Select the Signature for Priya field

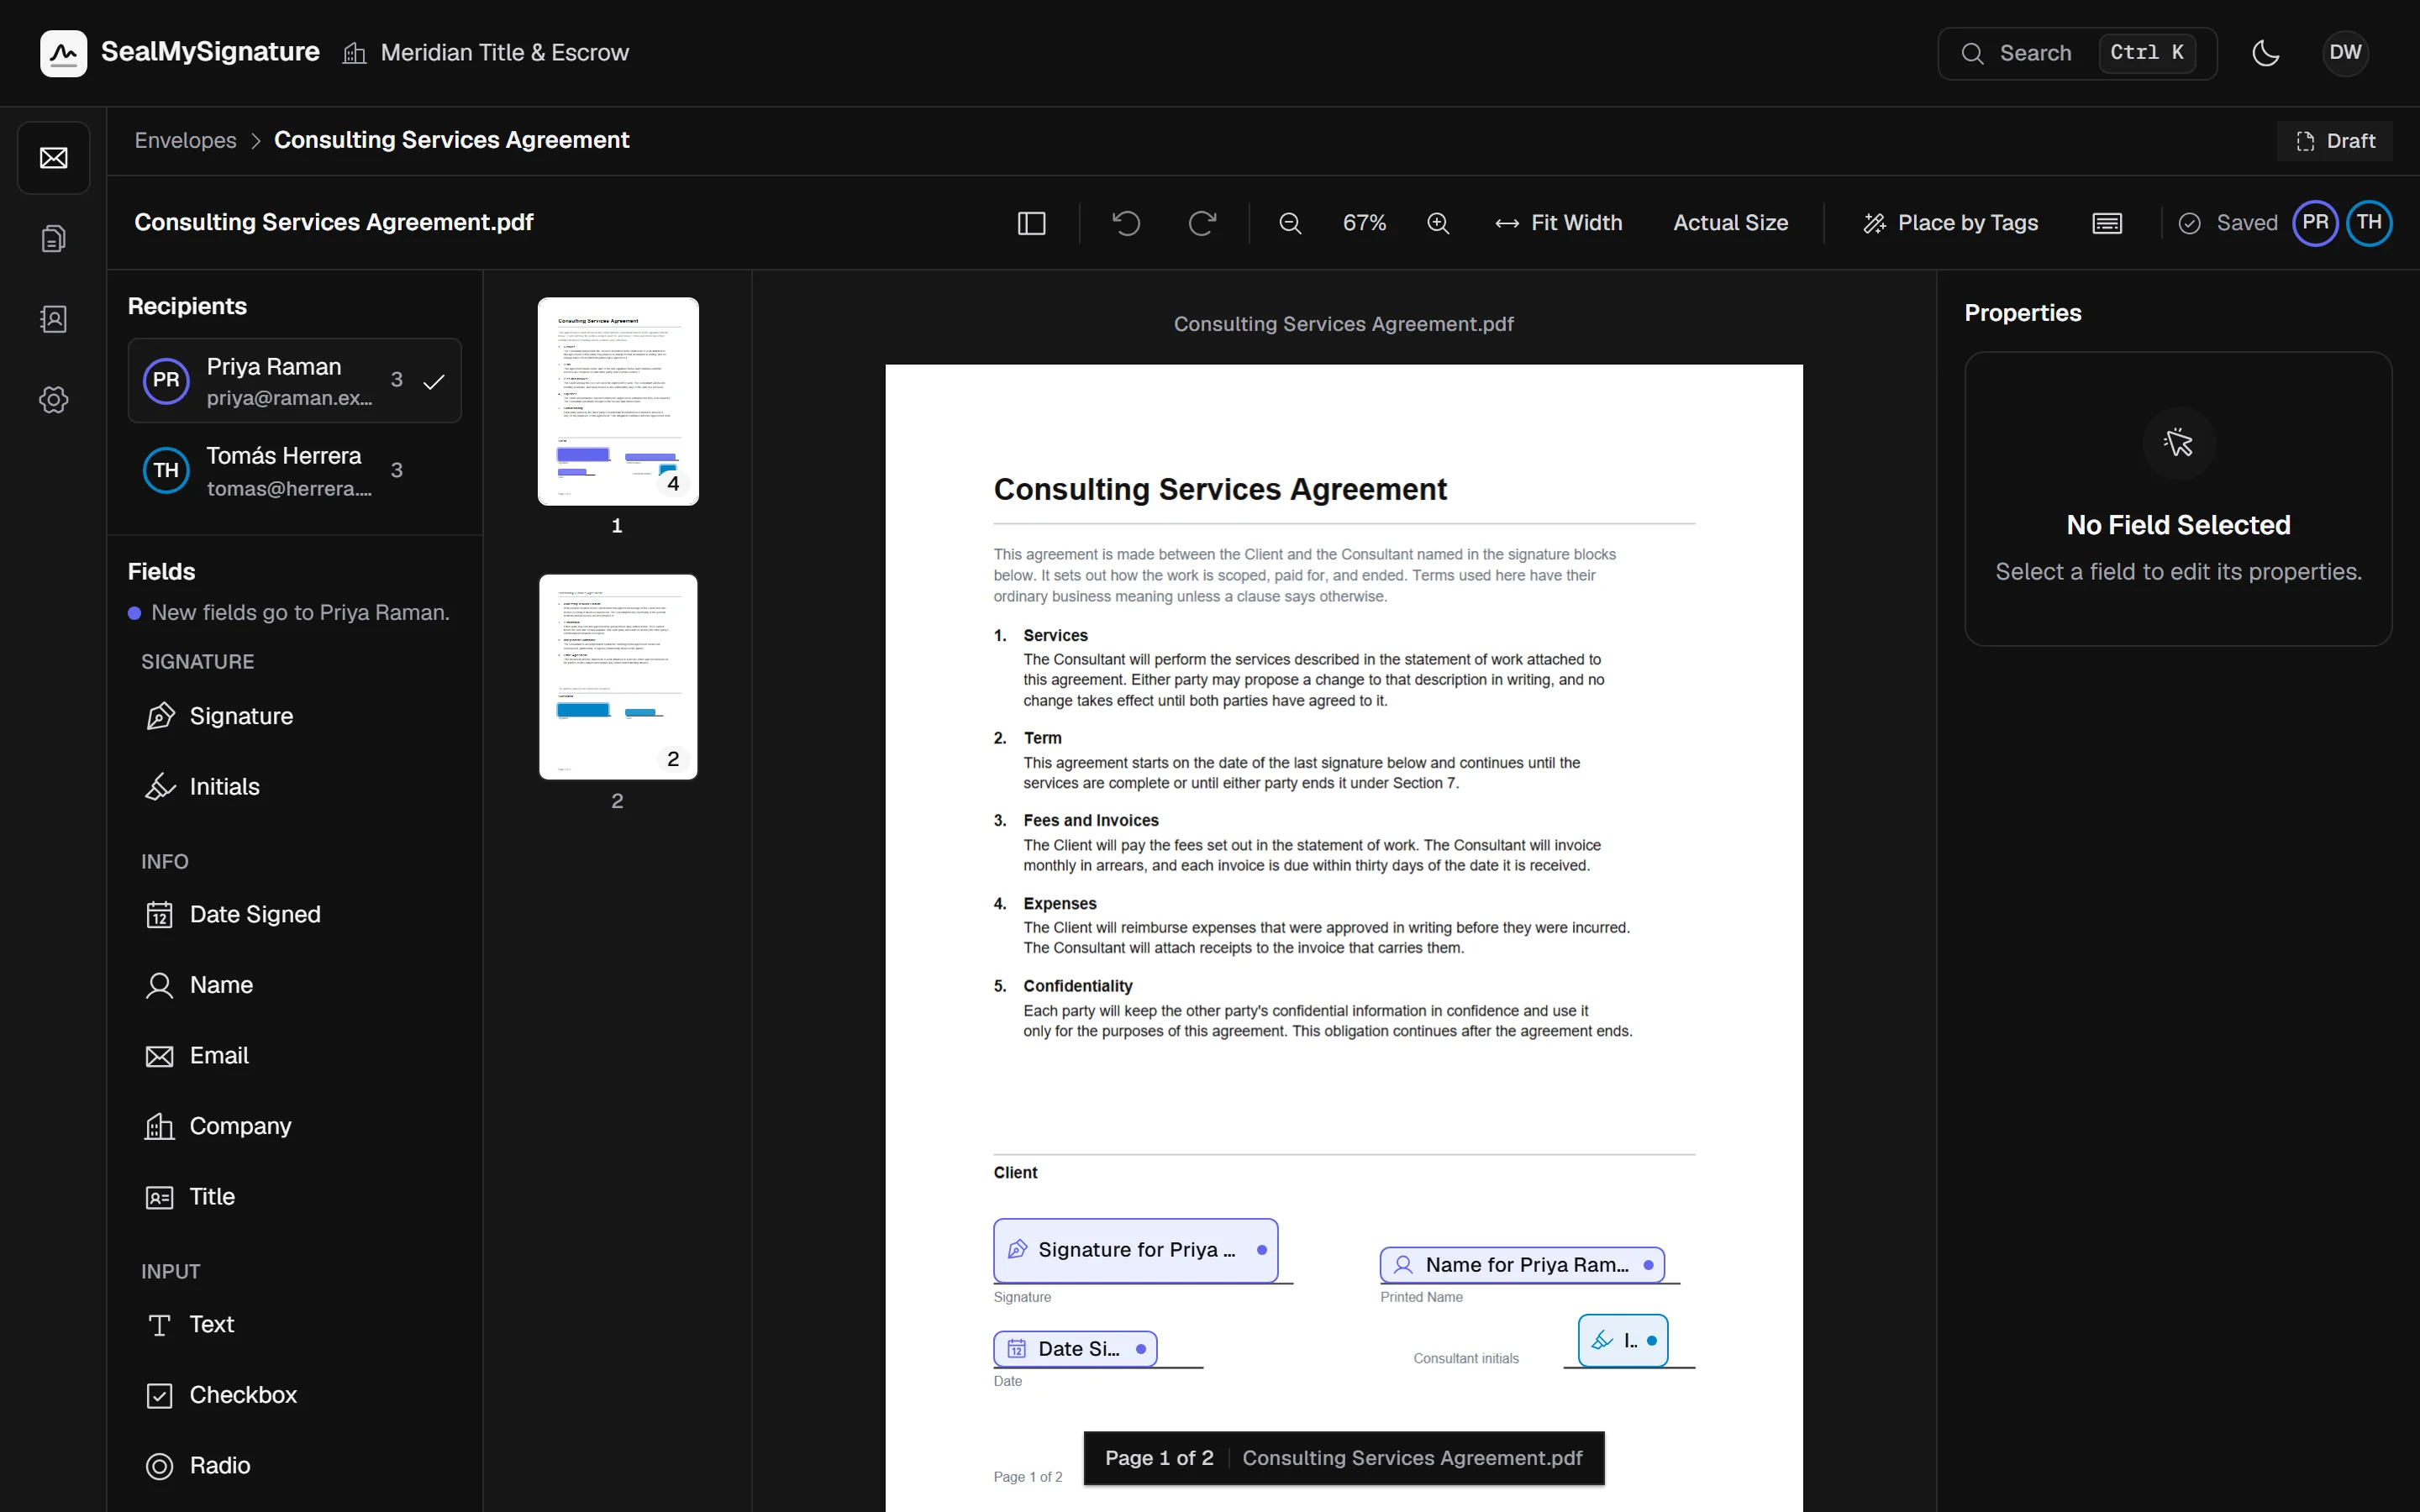(1136, 1250)
